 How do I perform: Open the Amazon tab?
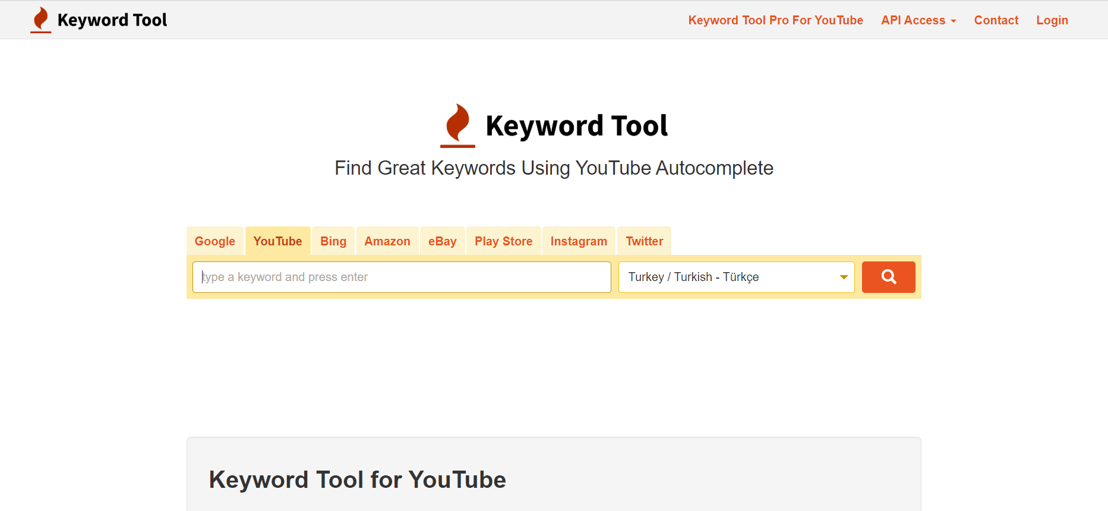tap(387, 241)
